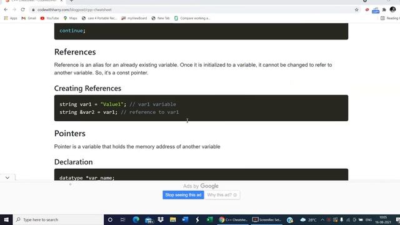Open Task View on the taskbar
Screen dimensions: 400x225
[x=122, y=219]
